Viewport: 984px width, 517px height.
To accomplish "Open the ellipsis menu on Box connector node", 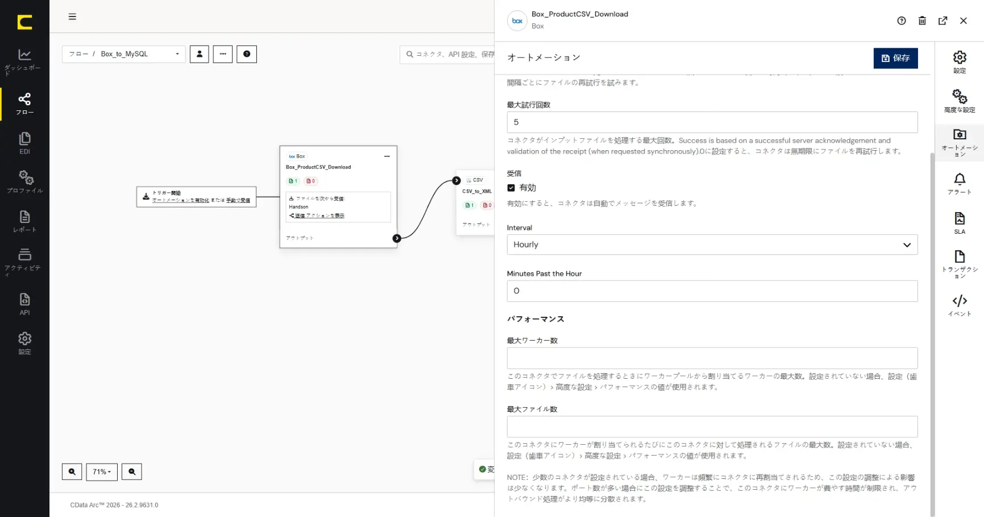I will pyautogui.click(x=387, y=156).
